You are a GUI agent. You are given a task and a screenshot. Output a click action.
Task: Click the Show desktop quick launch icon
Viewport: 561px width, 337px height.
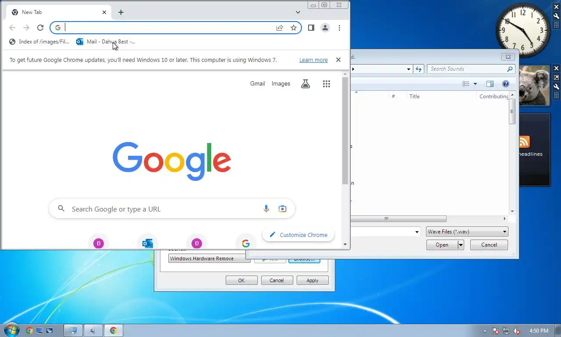coord(39,330)
